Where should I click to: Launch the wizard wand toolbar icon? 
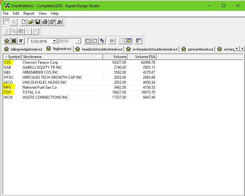(x=60, y=22)
